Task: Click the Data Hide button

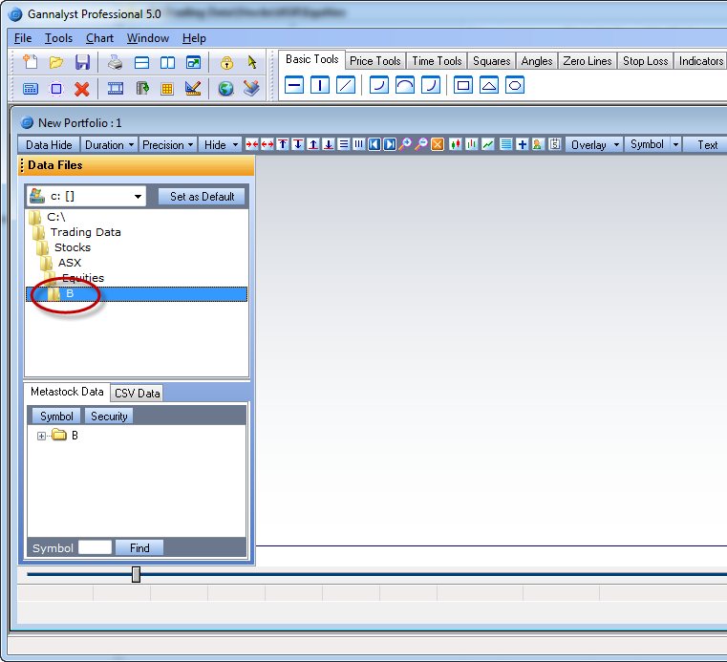Action: (x=49, y=145)
